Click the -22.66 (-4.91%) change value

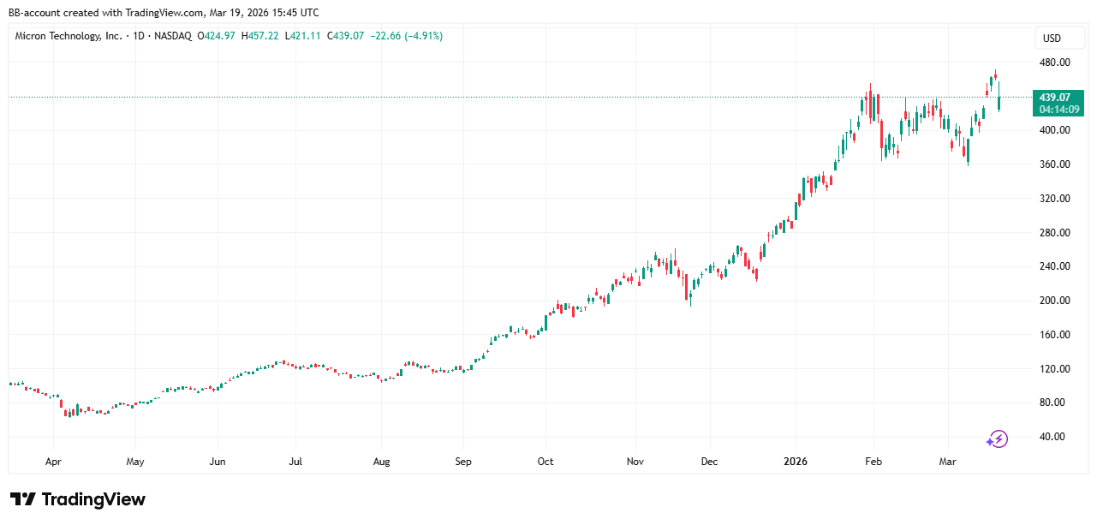click(x=406, y=36)
